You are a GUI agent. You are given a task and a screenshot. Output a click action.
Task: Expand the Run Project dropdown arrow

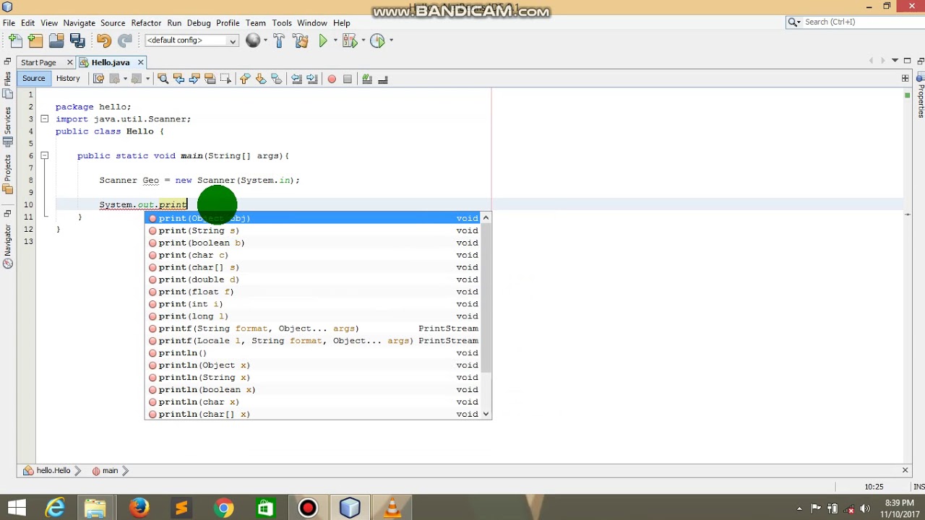coord(335,40)
